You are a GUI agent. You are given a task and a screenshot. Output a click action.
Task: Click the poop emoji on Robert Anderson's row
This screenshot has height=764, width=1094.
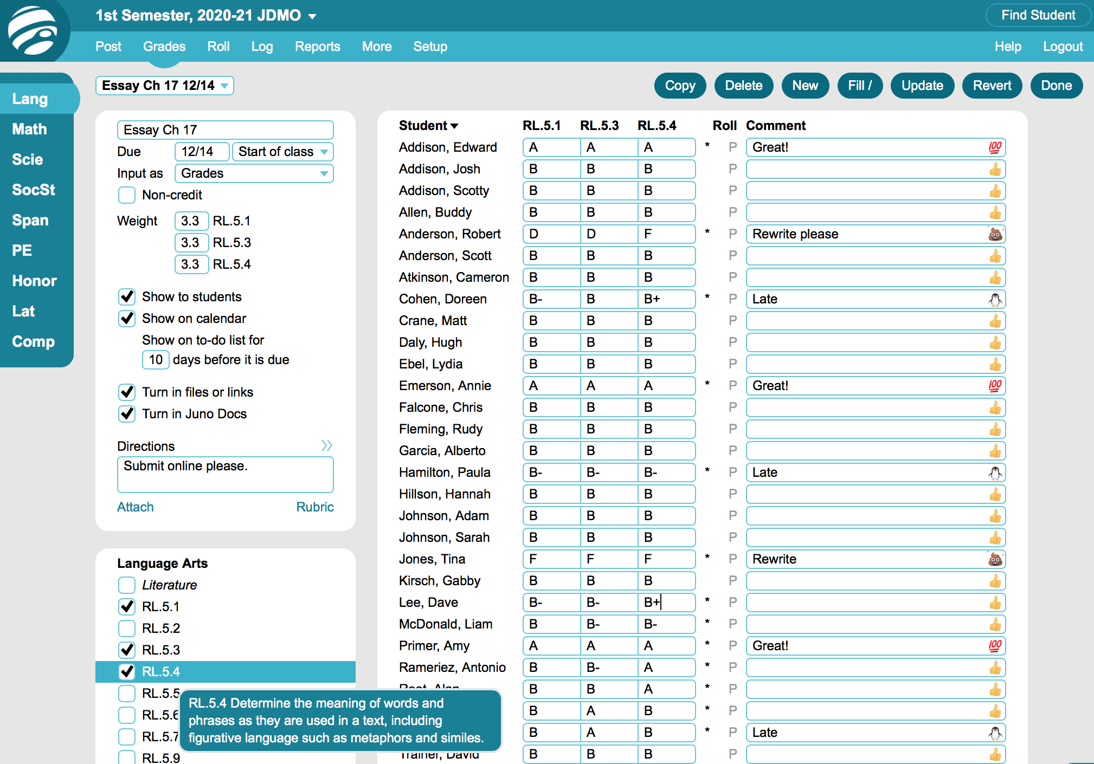(x=994, y=234)
